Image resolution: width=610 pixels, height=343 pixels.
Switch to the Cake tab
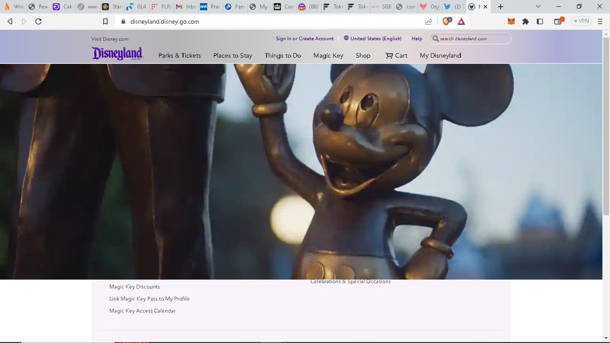pos(64,7)
